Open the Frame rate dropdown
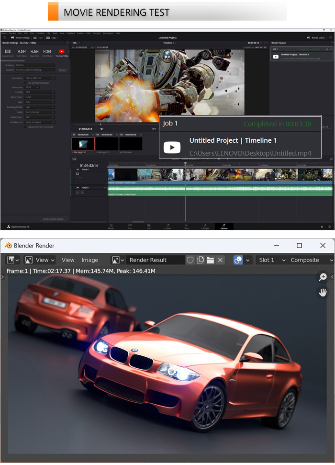Image resolution: width=335 pixels, height=465 pixels. (32, 88)
